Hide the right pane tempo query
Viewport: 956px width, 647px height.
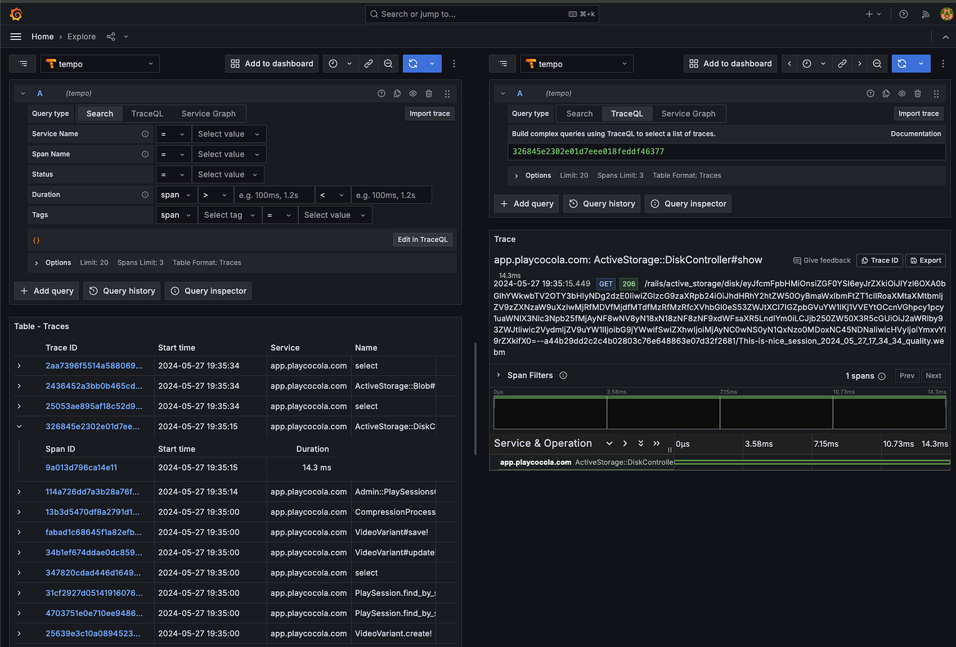[902, 94]
